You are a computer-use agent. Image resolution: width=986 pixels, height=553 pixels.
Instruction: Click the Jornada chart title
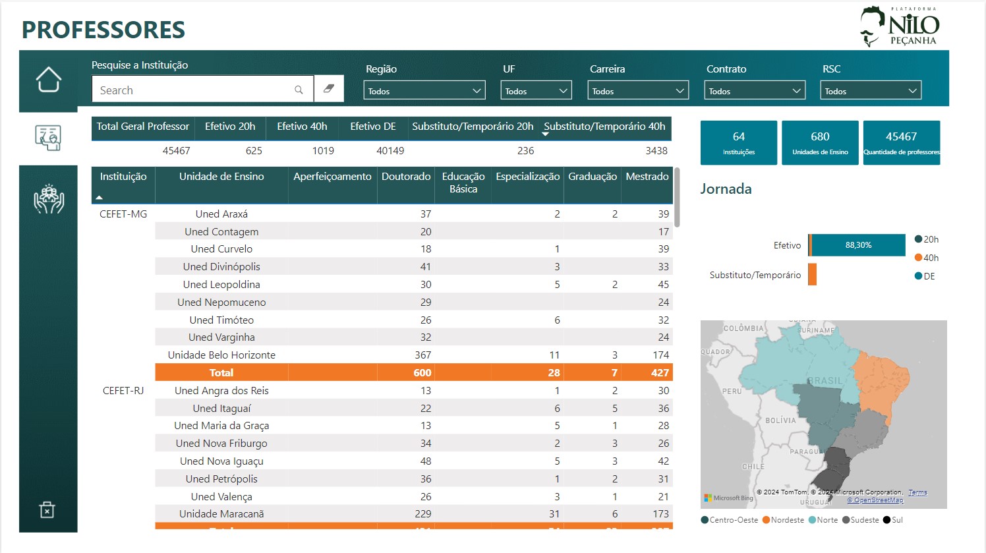coord(726,189)
